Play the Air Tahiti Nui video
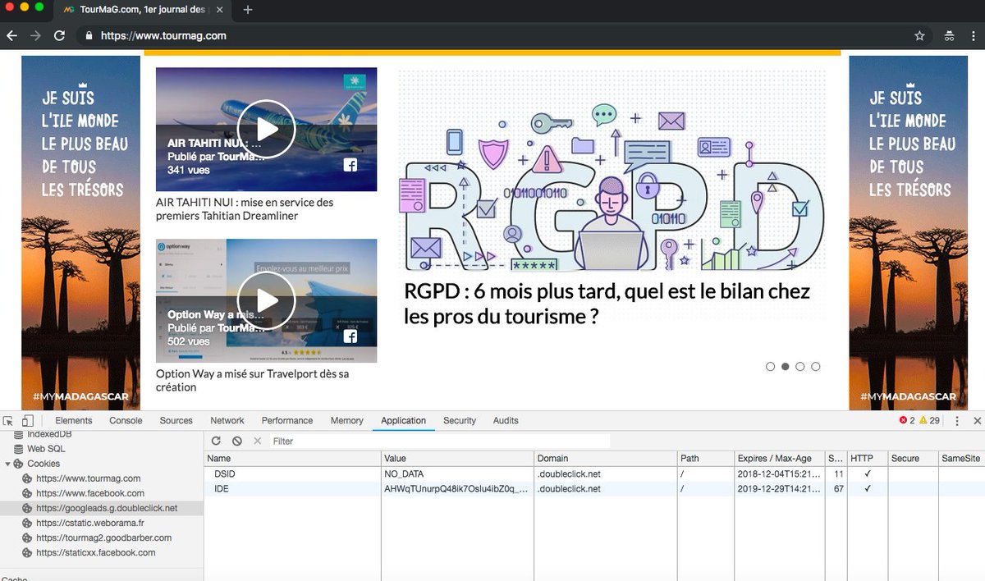Screen dimensions: 985x581 [x=266, y=129]
